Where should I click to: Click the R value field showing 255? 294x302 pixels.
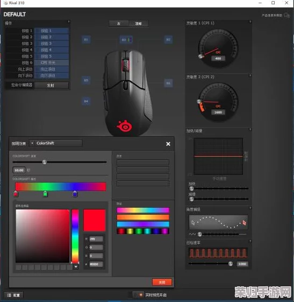pos(96,239)
